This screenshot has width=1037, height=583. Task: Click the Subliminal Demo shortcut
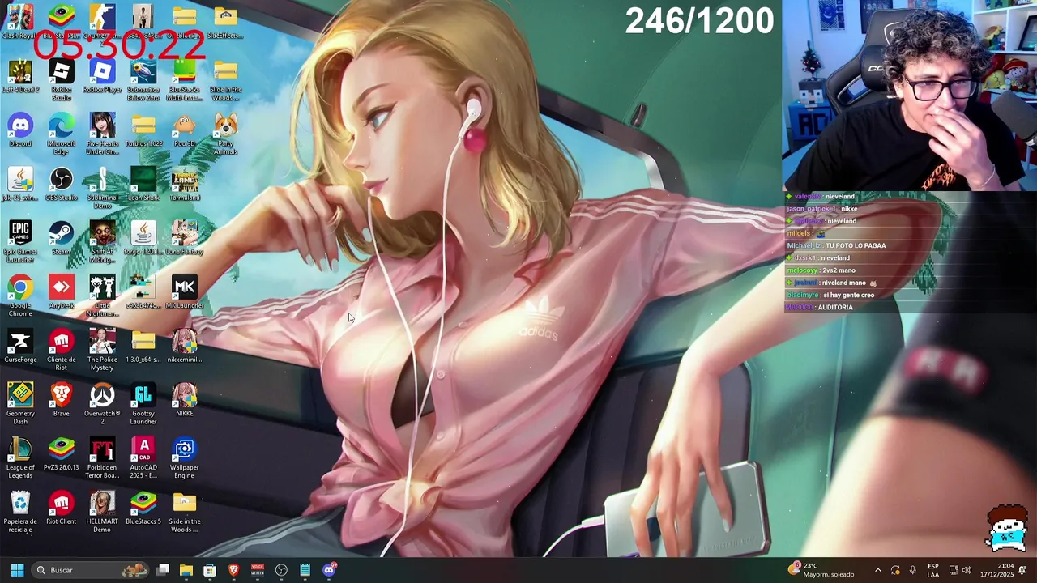click(x=102, y=188)
